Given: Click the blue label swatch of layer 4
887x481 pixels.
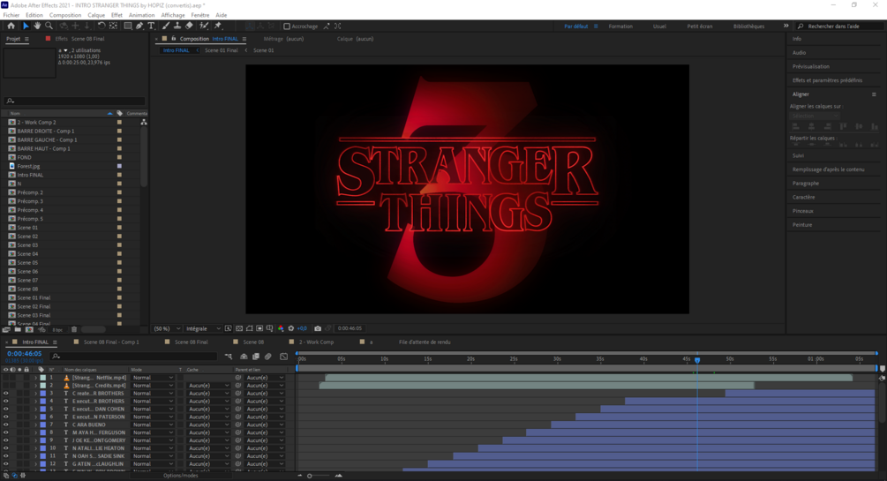Looking at the screenshot, I should pos(43,402).
